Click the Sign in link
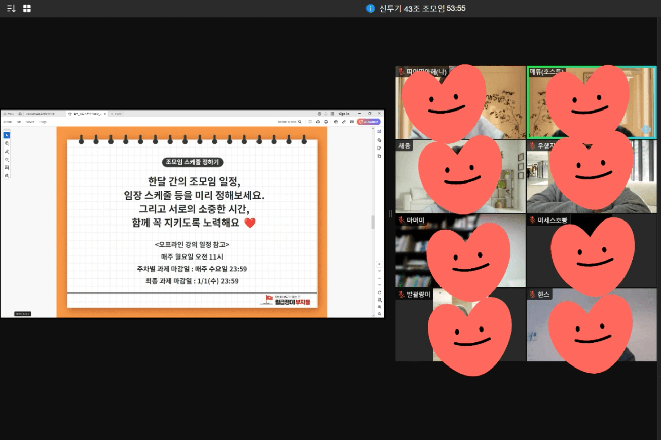This screenshot has height=440, width=661. tap(344, 114)
